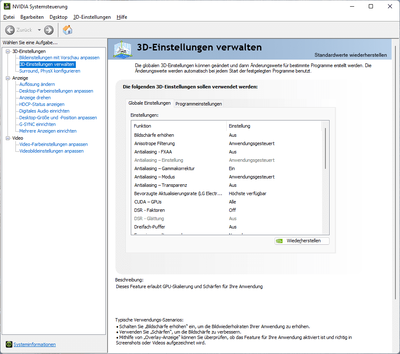Click the Wiederherstellen button
Image resolution: width=400 pixels, height=354 pixels.
(302, 241)
